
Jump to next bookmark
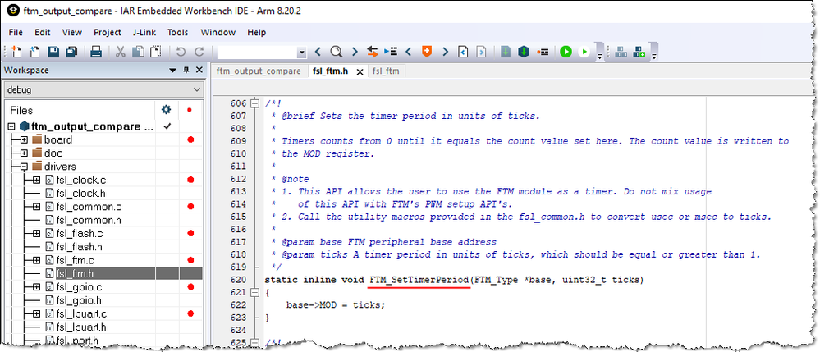tap(446, 52)
